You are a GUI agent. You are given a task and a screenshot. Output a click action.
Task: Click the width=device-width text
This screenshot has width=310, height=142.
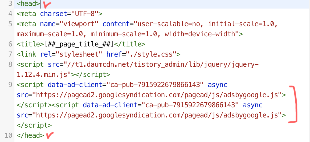(199, 34)
